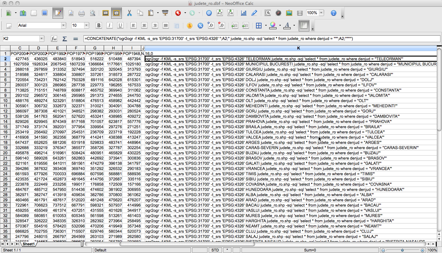Select the Sheet1 tab
Image resolution: width=442 pixels, height=253 pixels.
(x=29, y=244)
